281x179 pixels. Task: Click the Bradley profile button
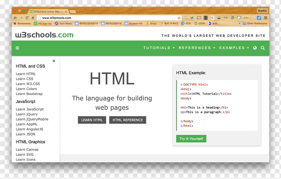(x=262, y=10)
